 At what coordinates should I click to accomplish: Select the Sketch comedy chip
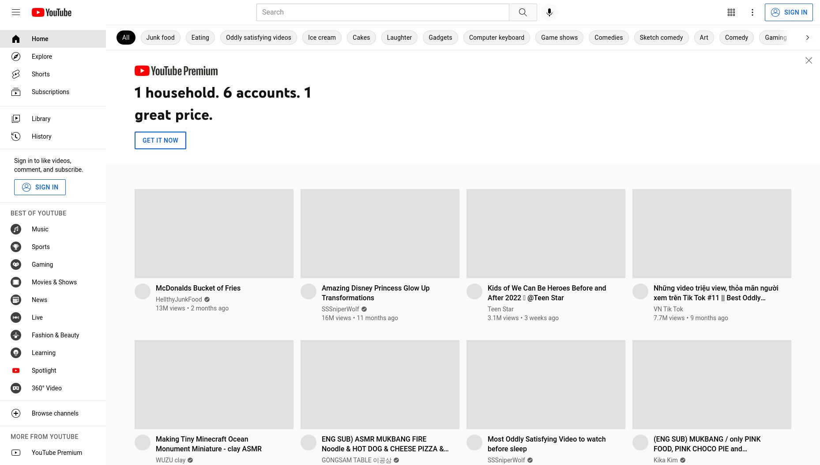point(661,38)
